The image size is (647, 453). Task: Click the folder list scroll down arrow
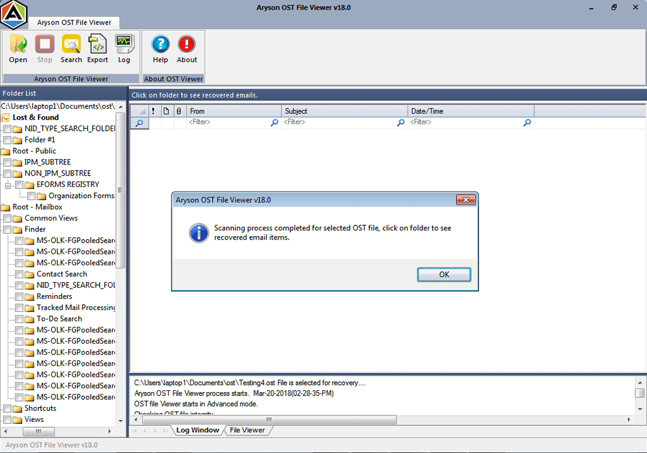coord(120,421)
